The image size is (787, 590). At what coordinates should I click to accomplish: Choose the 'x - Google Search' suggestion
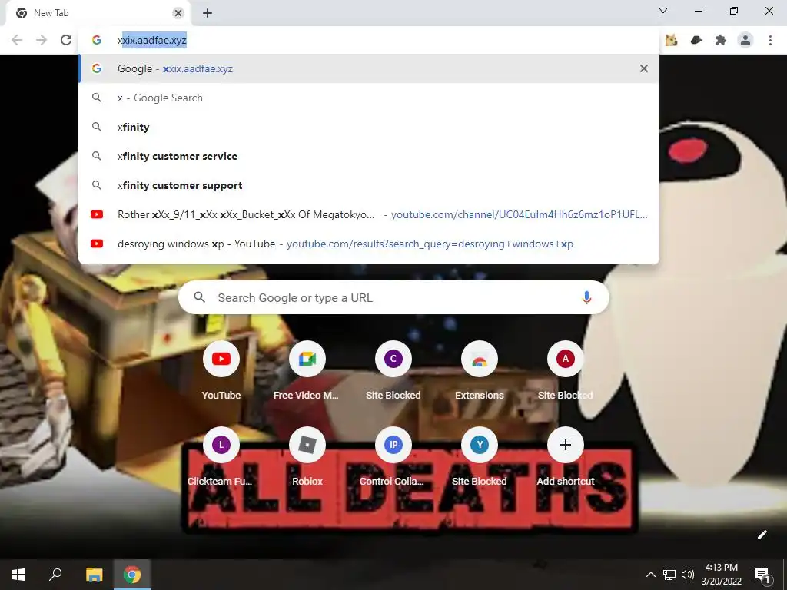[x=369, y=98]
